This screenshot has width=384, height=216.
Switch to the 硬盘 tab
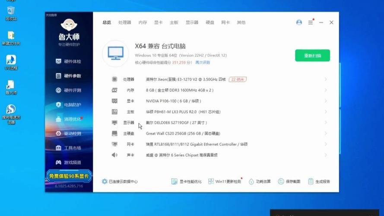coord(210,22)
